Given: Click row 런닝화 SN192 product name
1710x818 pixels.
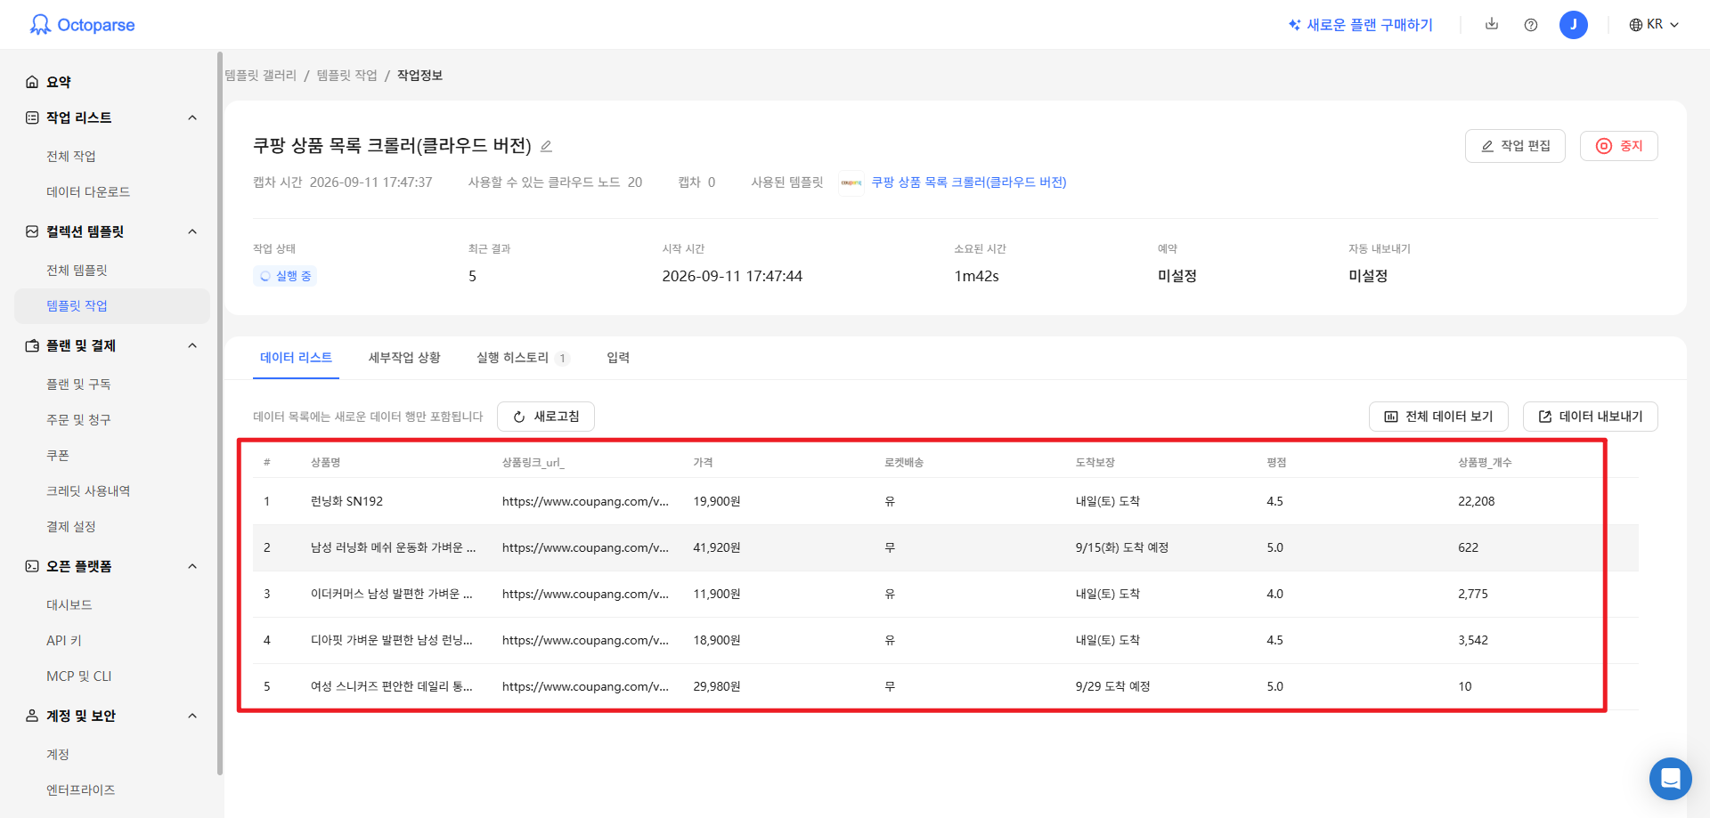Looking at the screenshot, I should (346, 501).
